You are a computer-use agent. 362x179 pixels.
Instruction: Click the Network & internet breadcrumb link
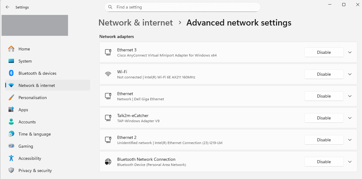135,23
